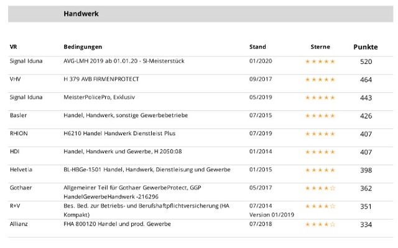Image resolution: width=398 pixels, height=248 pixels.
Task: Click the five-star rating in the VHV row
Action: point(320,79)
